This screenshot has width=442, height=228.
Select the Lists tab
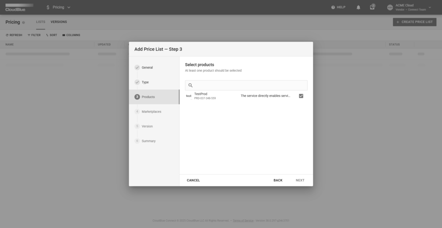coord(41,22)
